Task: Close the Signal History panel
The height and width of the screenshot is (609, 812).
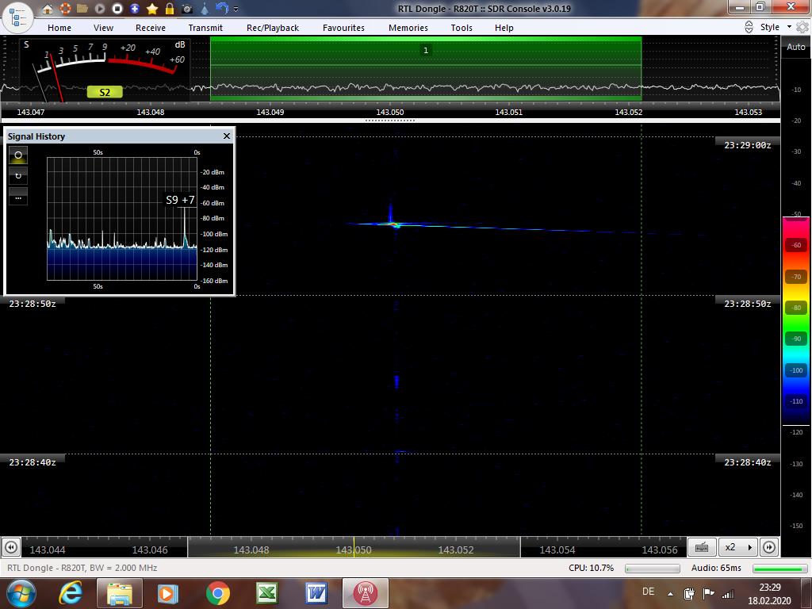Action: tap(226, 136)
